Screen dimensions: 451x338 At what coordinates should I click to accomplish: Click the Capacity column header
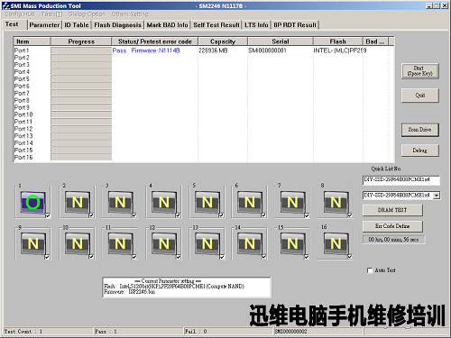click(223, 41)
